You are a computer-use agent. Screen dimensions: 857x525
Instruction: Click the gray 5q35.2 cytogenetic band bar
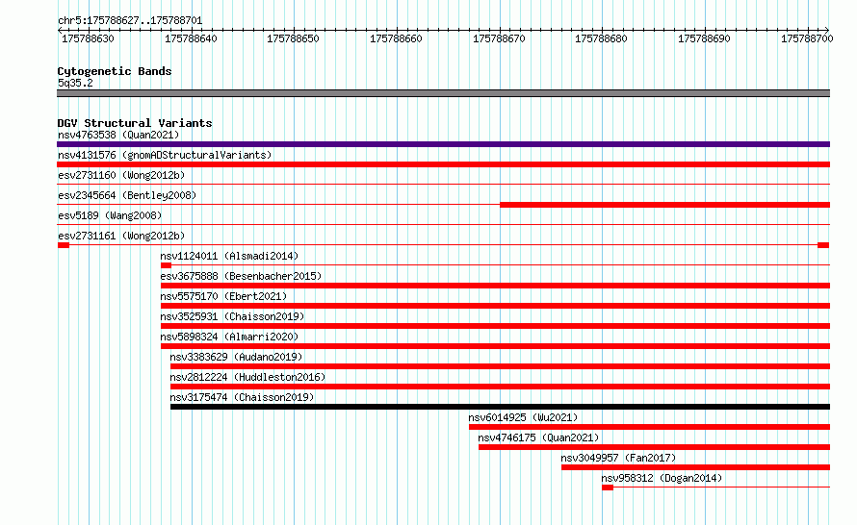[x=443, y=93]
